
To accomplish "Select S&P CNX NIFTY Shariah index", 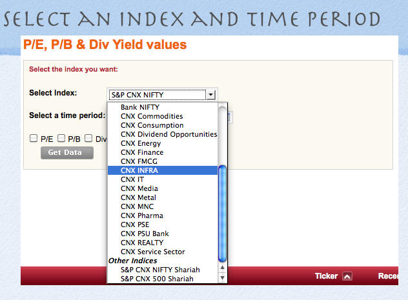I will coord(163,270).
